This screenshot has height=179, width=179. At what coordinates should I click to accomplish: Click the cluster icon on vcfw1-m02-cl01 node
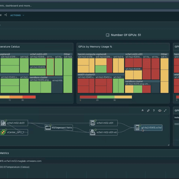click(93, 123)
